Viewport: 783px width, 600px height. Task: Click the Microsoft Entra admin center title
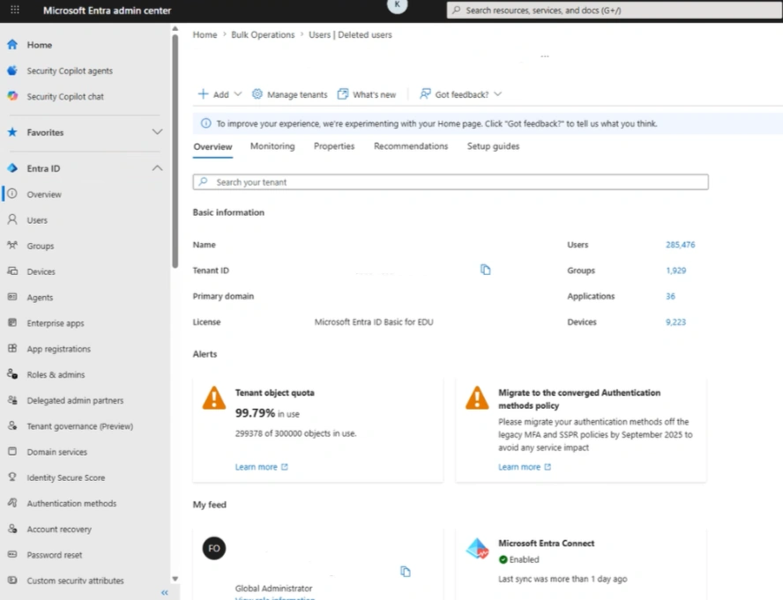pos(107,11)
